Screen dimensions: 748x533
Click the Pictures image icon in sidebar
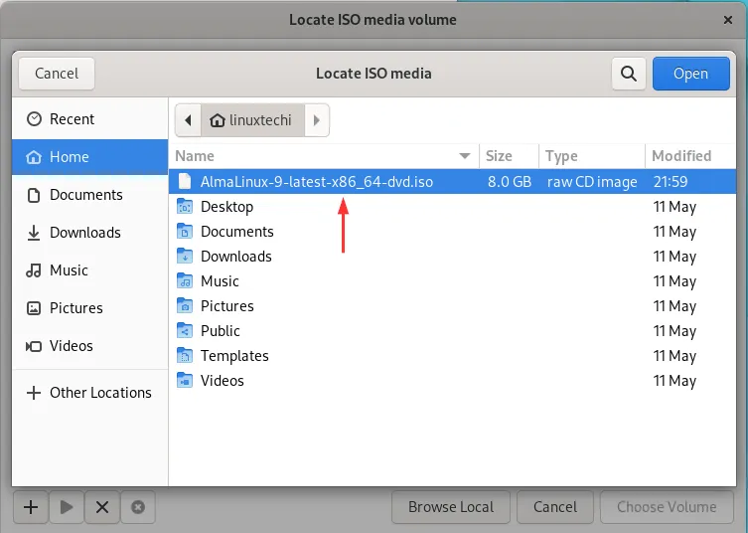pyautogui.click(x=34, y=308)
